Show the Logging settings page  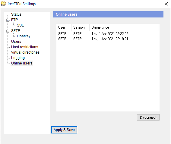click(18, 58)
